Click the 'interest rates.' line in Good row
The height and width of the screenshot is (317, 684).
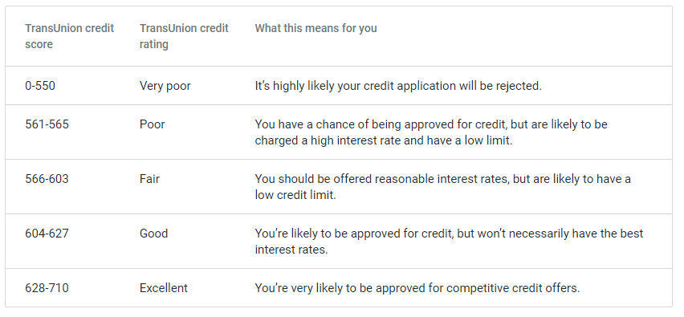coord(291,250)
